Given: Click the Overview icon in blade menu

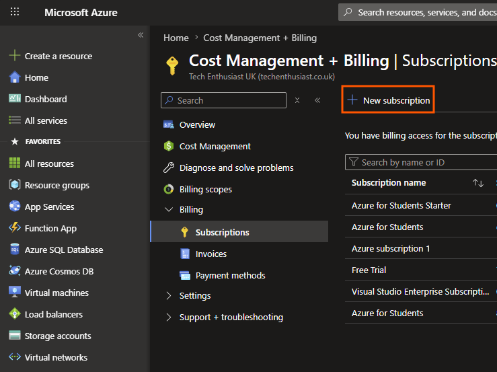Looking at the screenshot, I should click(x=169, y=124).
